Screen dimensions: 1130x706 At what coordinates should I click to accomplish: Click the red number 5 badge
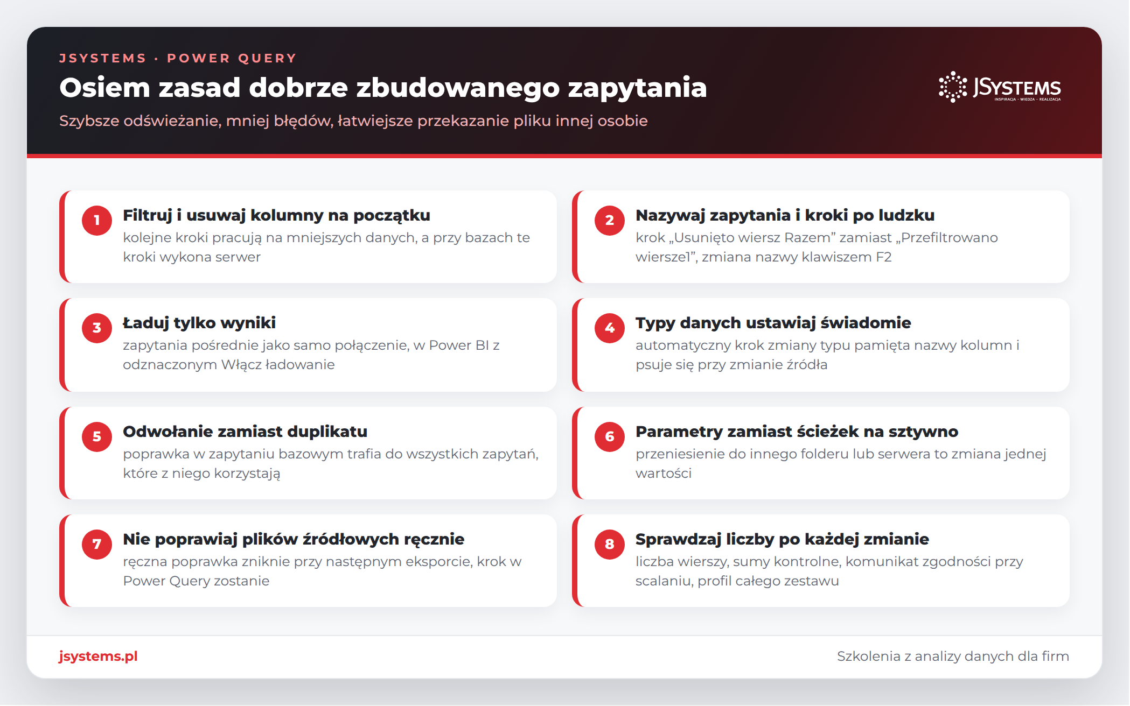(97, 436)
